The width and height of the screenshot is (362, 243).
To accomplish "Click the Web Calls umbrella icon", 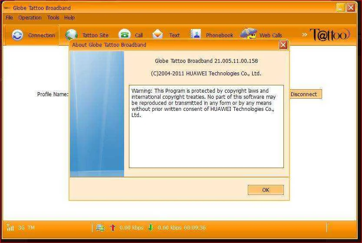I will pyautogui.click(x=248, y=34).
